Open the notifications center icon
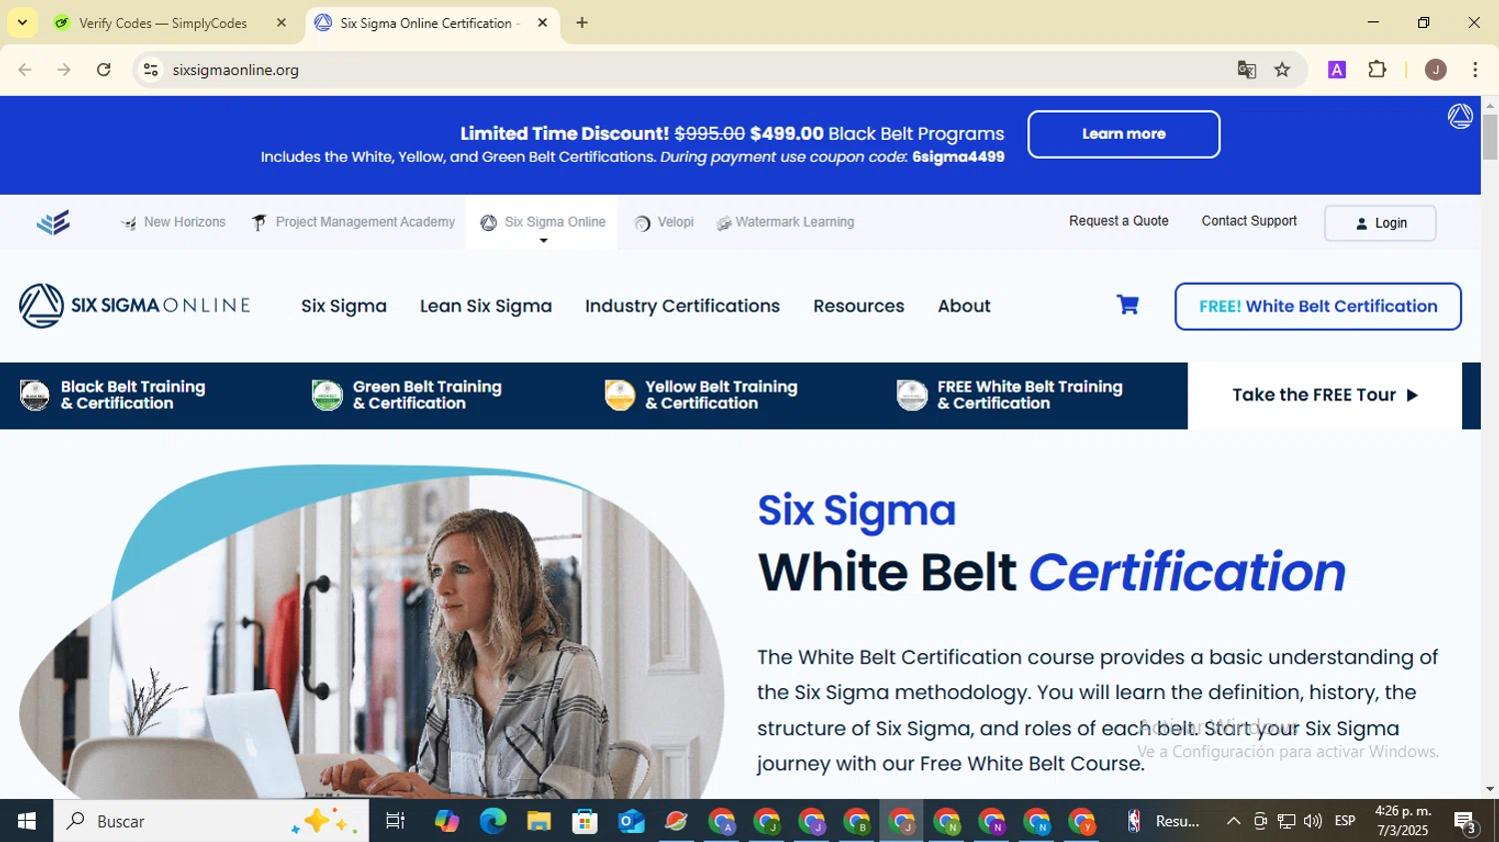The height and width of the screenshot is (842, 1499). tap(1465, 822)
